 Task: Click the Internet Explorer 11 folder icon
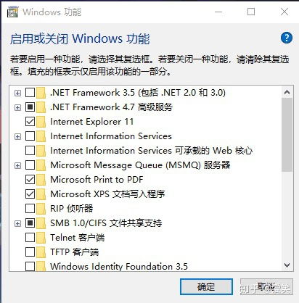point(41,122)
